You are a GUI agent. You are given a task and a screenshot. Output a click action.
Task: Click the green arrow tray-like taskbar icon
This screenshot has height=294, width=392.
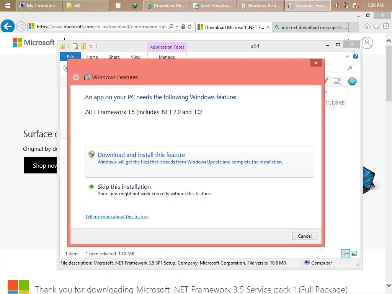coord(134,5)
